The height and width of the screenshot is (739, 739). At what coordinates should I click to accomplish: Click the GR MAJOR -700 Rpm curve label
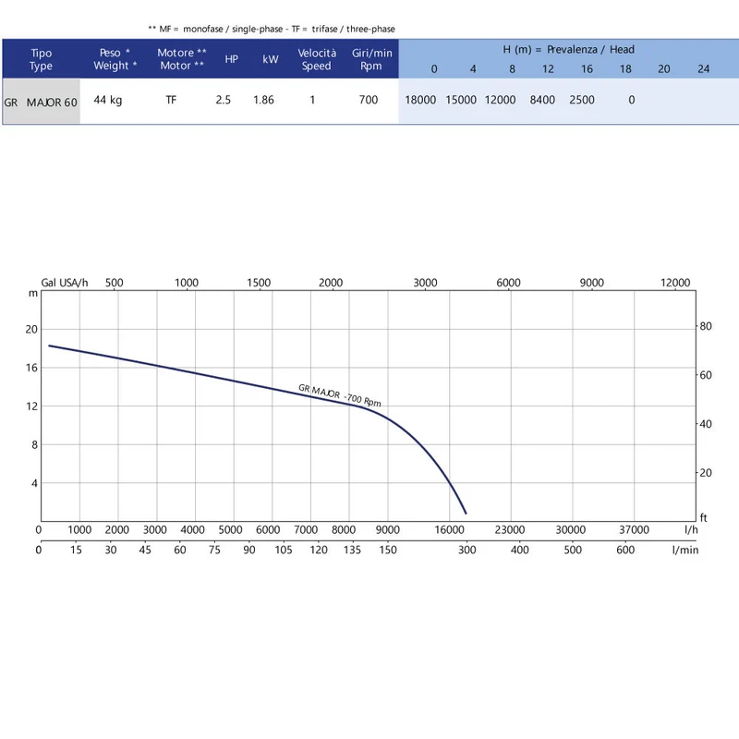click(340, 395)
